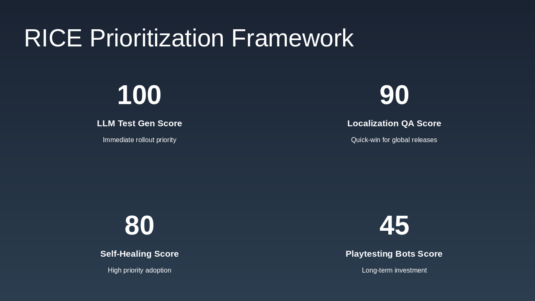Click the word RICE in the title

pyautogui.click(x=53, y=38)
